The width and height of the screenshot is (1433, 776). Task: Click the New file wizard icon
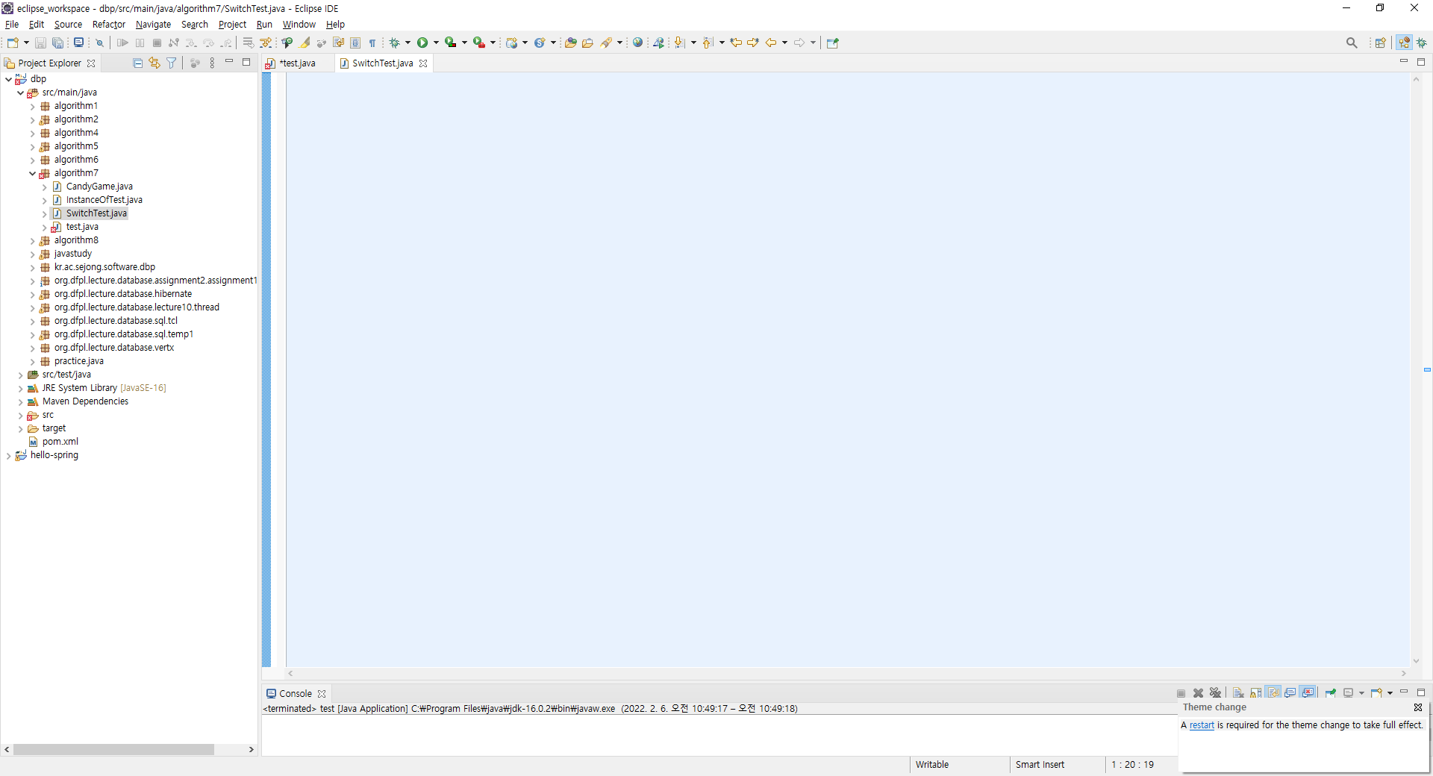(13, 43)
